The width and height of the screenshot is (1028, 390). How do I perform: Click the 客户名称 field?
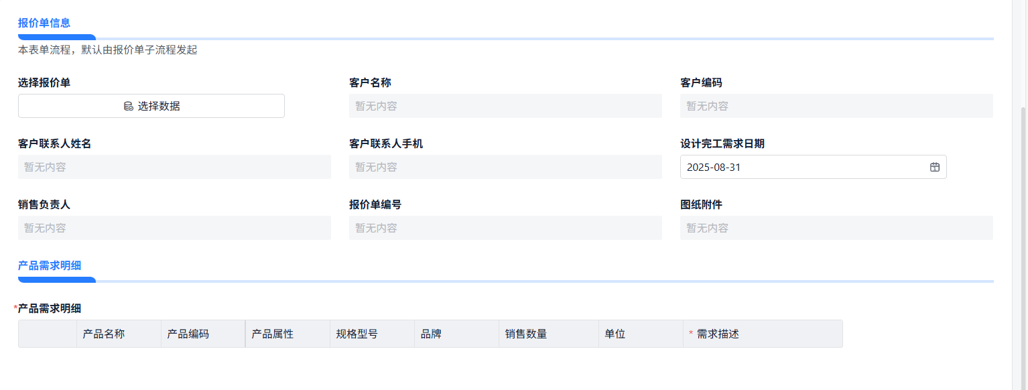[505, 106]
